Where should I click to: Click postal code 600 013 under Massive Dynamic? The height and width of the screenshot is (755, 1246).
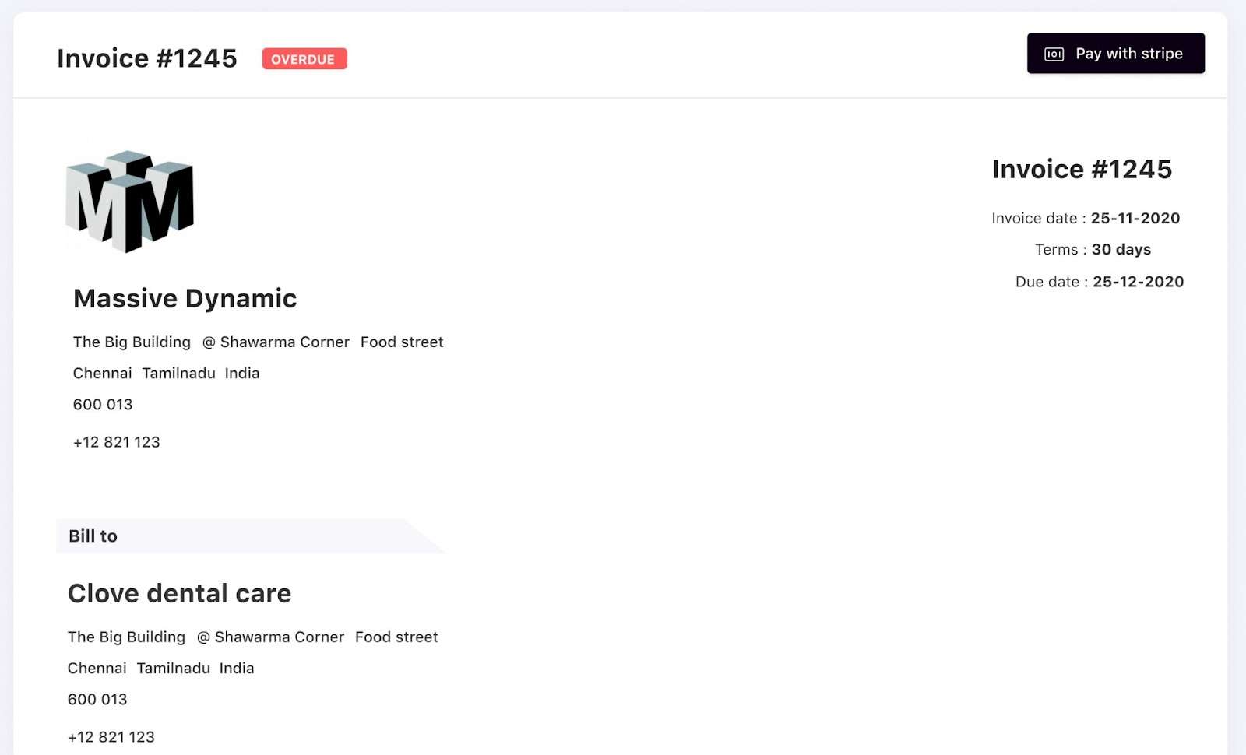[103, 405]
